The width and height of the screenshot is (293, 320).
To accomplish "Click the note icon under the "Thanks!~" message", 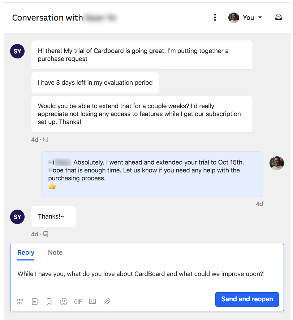I will click(46, 234).
